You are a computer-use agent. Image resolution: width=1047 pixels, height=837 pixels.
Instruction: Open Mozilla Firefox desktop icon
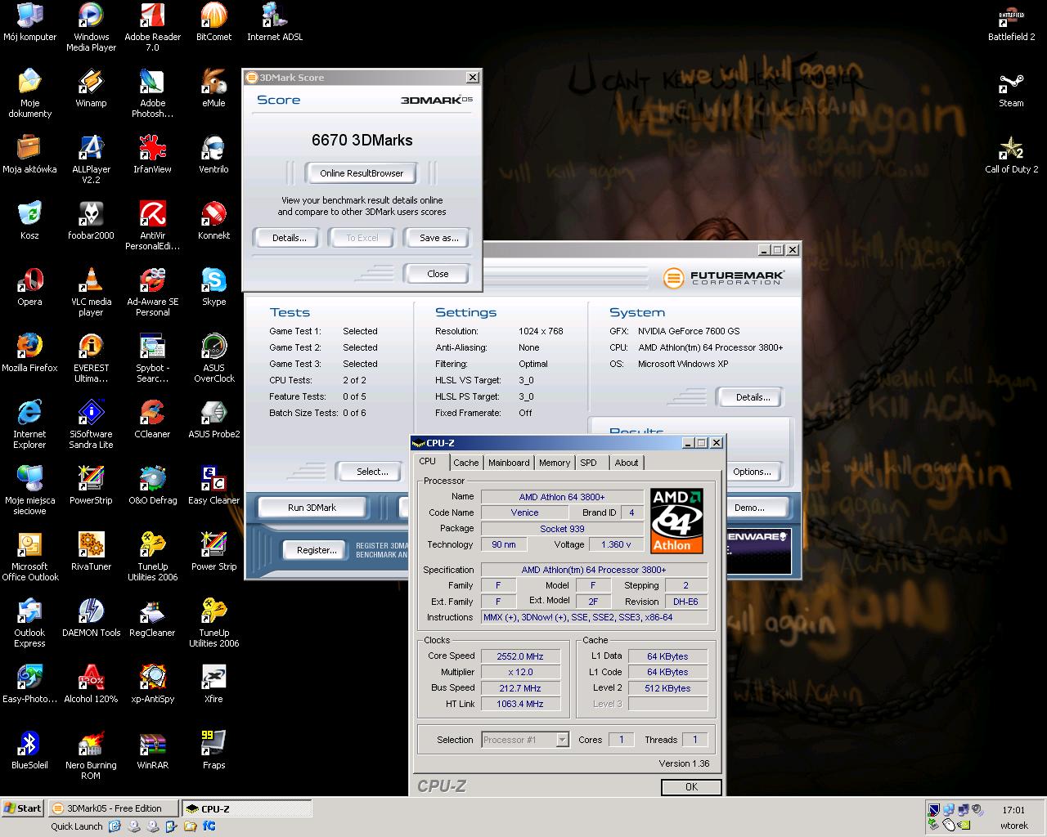click(29, 354)
